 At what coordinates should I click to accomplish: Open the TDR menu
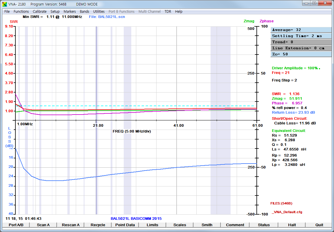(x=168, y=12)
